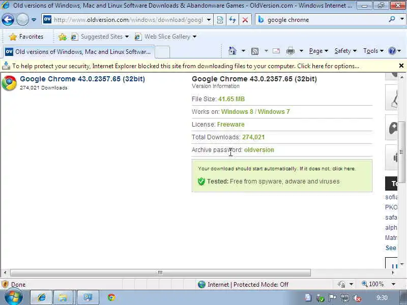Open the Safety menu

pos(345,51)
